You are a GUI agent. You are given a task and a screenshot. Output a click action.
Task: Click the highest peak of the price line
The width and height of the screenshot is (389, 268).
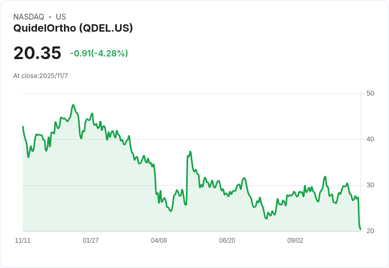click(x=73, y=105)
